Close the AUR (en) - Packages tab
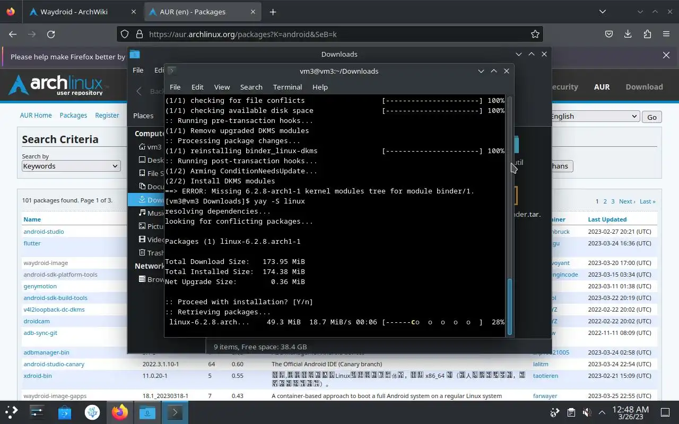 point(254,12)
